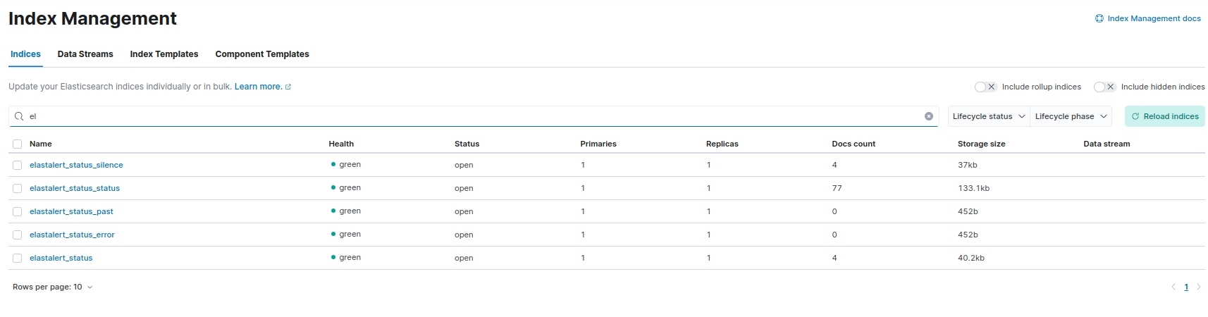Follow the Learn more link
Screen dimensions: 1208x317
258,87
